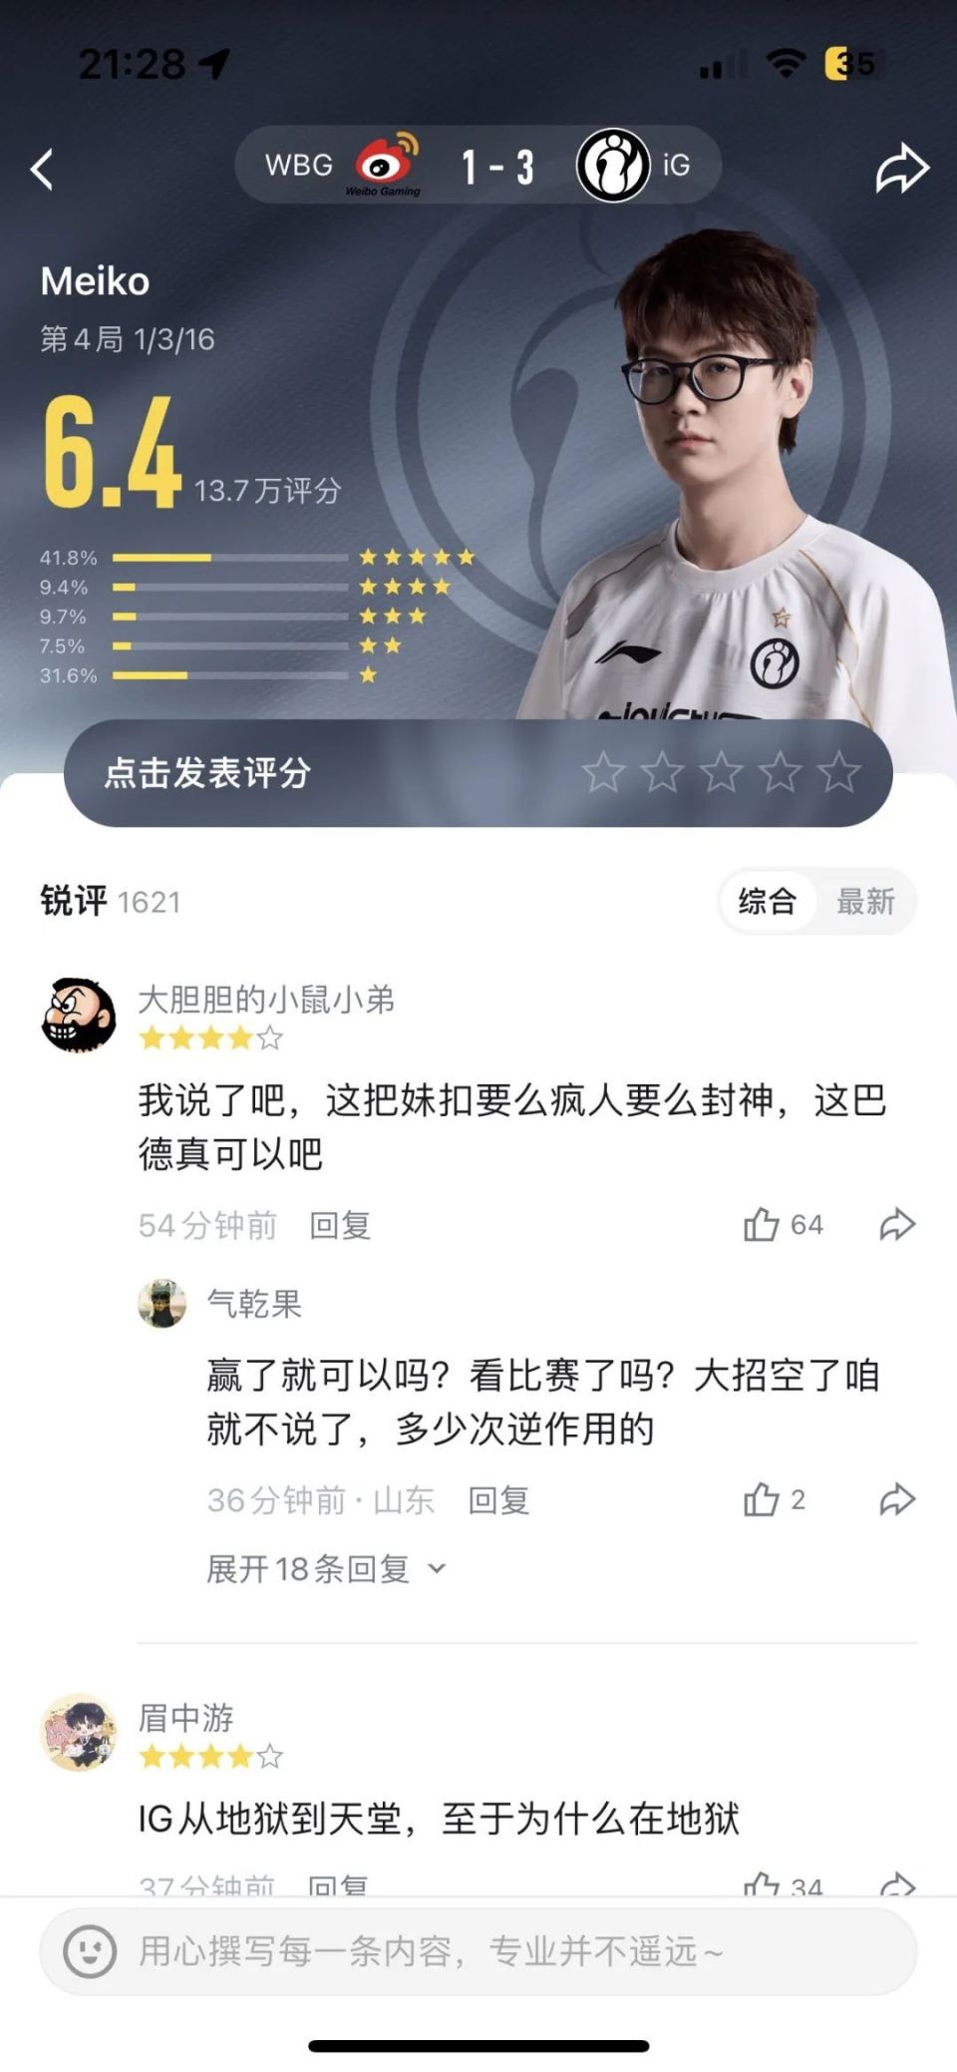Share 大胆胆的小鼠小弟's comment
Viewport: 957px width, 2072px height.
click(x=897, y=1224)
